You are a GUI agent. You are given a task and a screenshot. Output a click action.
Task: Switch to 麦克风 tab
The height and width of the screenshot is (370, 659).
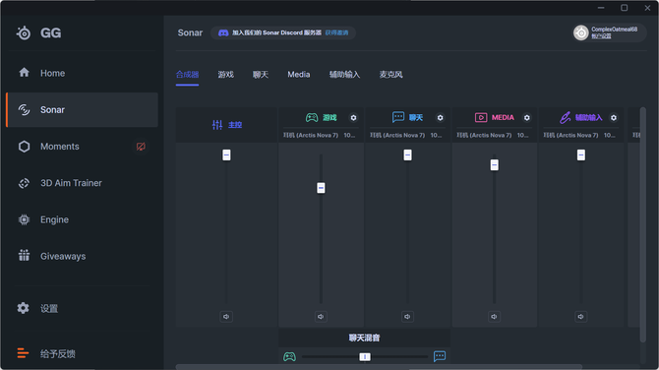(x=390, y=75)
